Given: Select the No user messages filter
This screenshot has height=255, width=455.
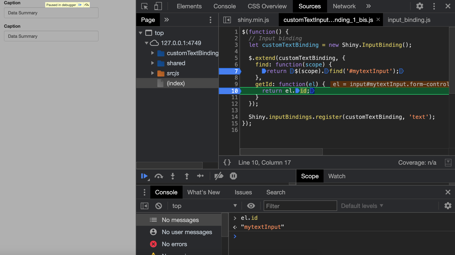Looking at the screenshot, I should 179,232.
